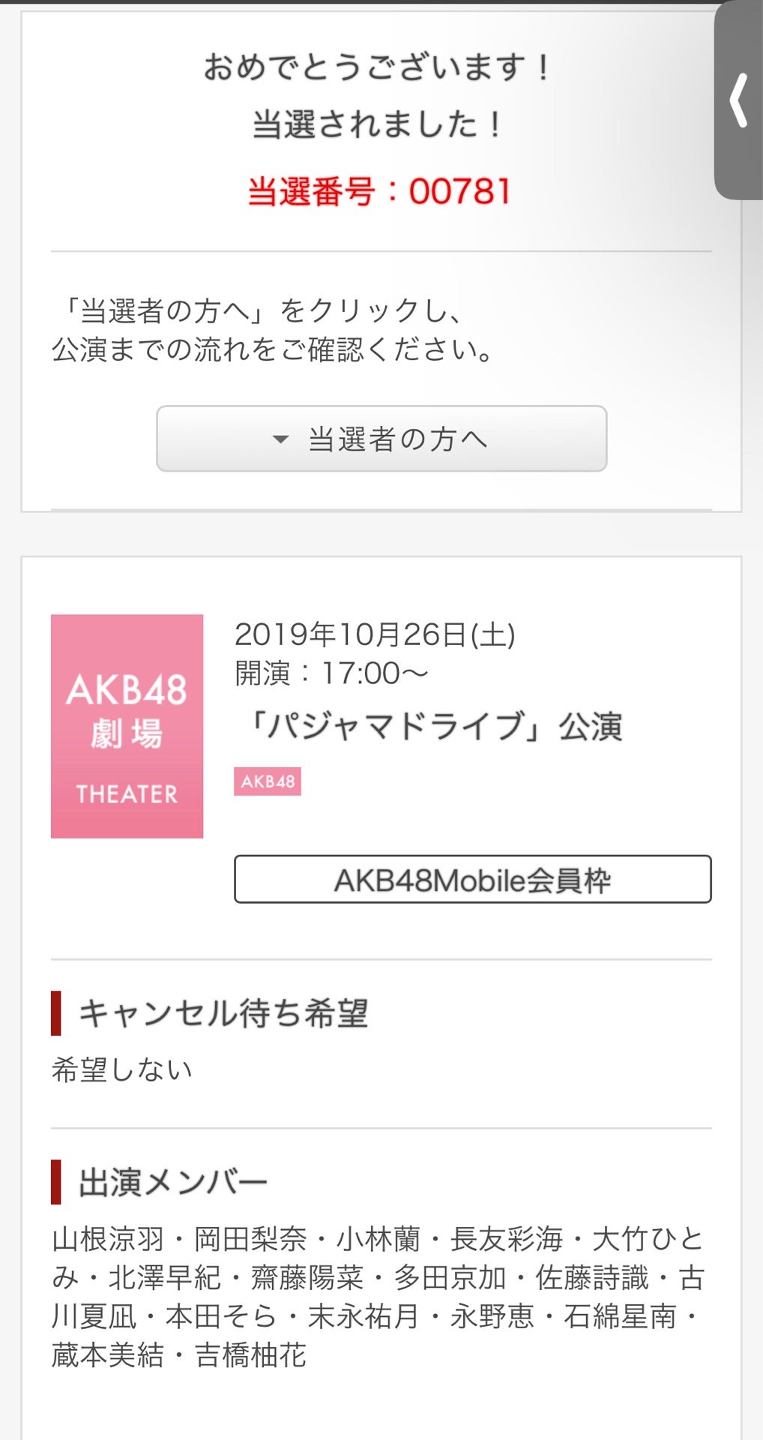Select member name 本田そら

click(221, 1316)
